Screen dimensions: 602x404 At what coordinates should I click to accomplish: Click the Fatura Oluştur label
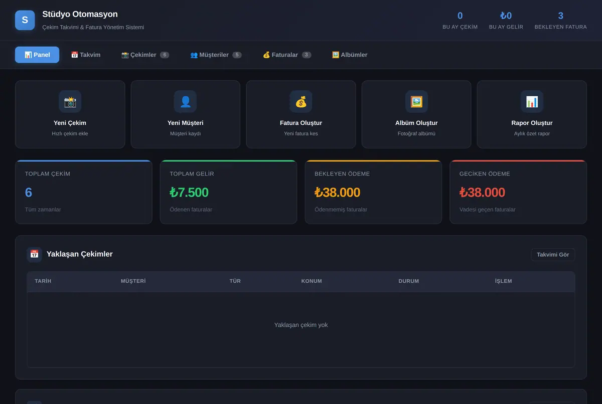[x=301, y=123]
